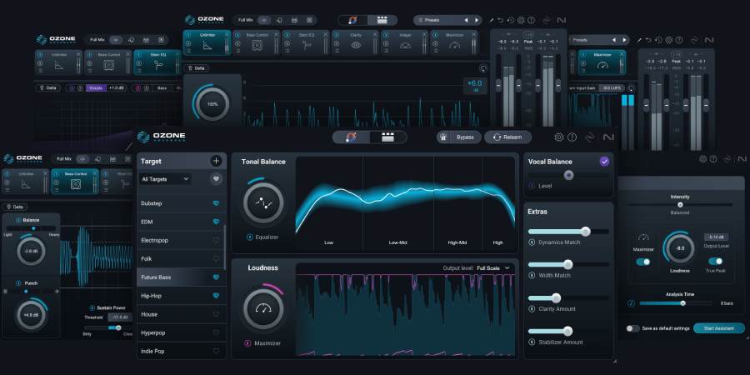Toggle Width Match power button
This screenshot has height=375, width=750.
tap(532, 276)
